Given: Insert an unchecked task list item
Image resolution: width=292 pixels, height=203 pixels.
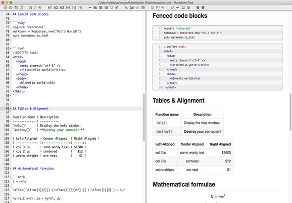Looking at the screenshot, I should click(111, 7).
